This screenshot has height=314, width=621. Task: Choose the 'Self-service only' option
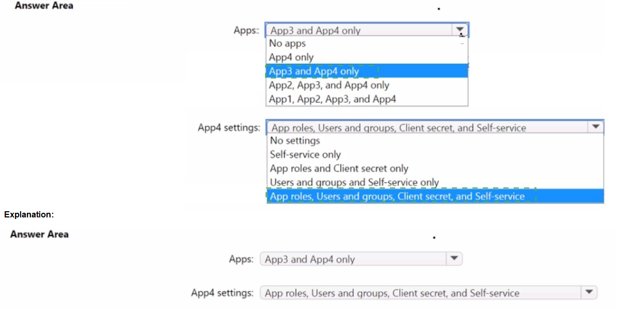305,154
